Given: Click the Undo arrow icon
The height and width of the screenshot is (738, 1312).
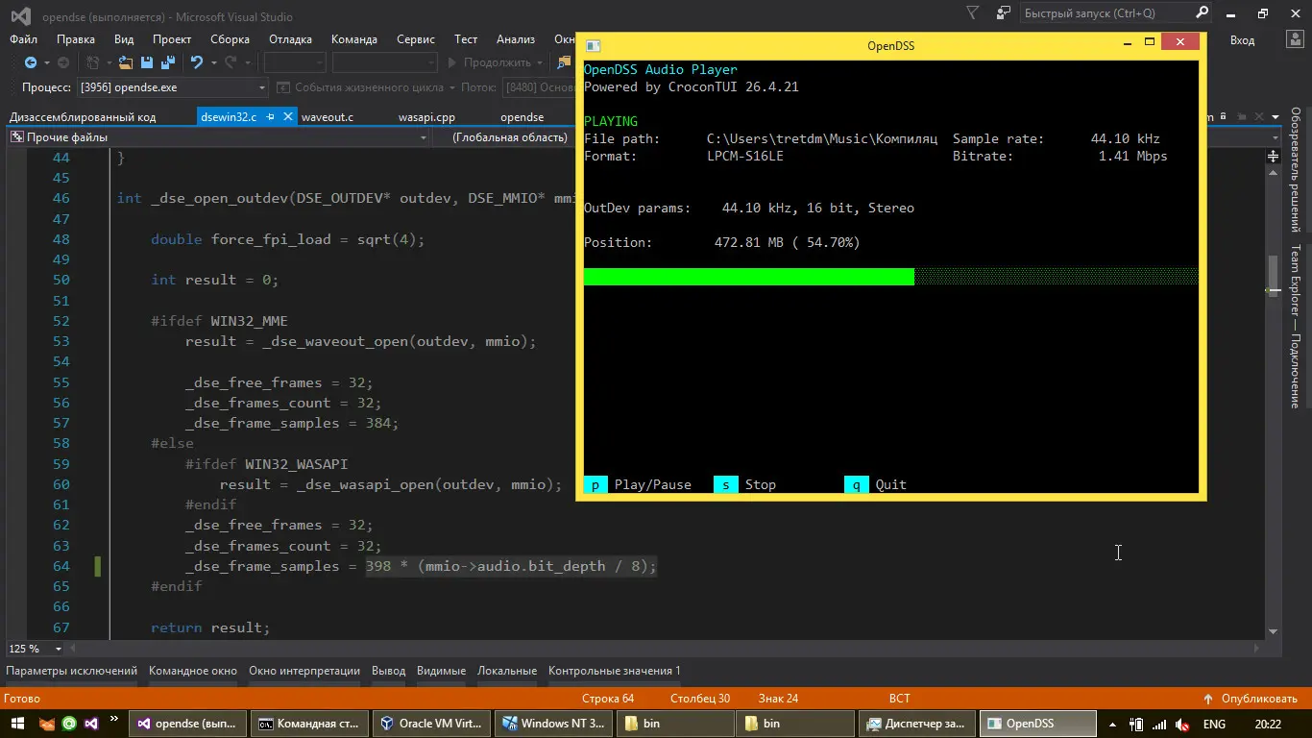Looking at the screenshot, I should pyautogui.click(x=197, y=62).
